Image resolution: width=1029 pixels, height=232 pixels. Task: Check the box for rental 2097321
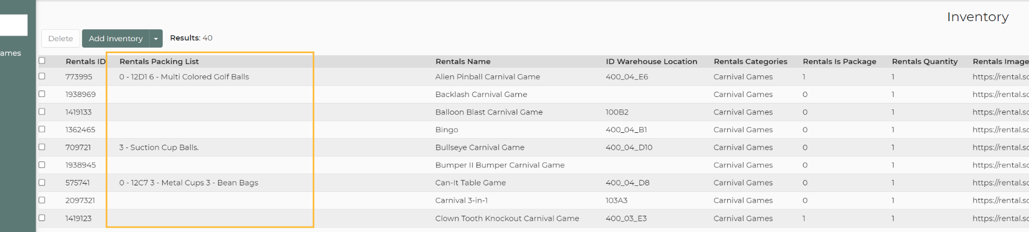pos(42,200)
